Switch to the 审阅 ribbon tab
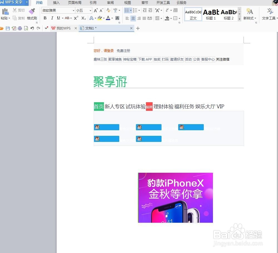 click(x=110, y=3)
